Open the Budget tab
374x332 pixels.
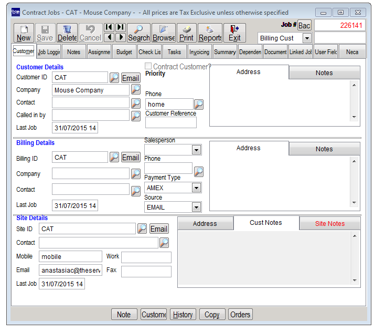[124, 52]
